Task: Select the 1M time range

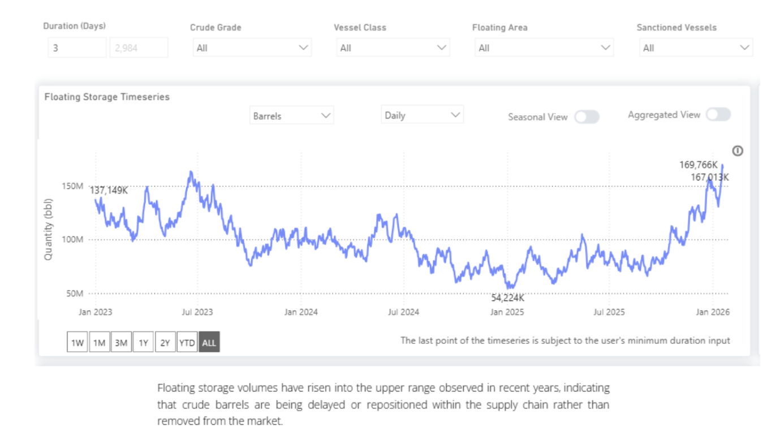Action: click(x=100, y=343)
